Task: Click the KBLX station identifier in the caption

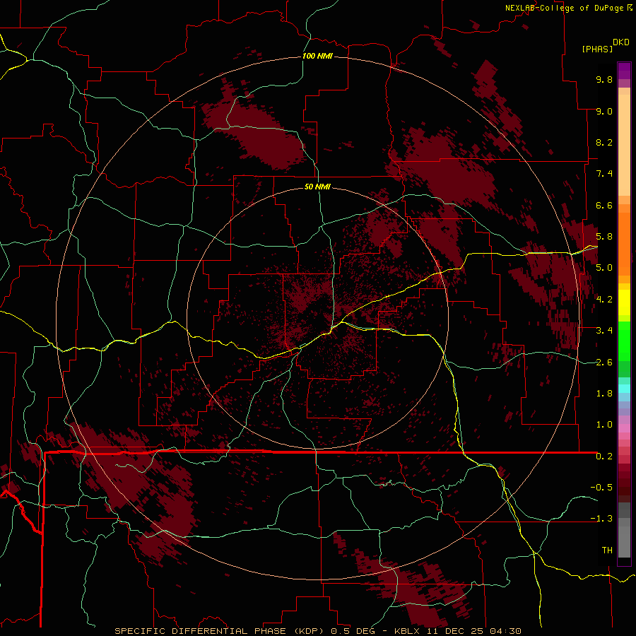Action: pos(408,631)
